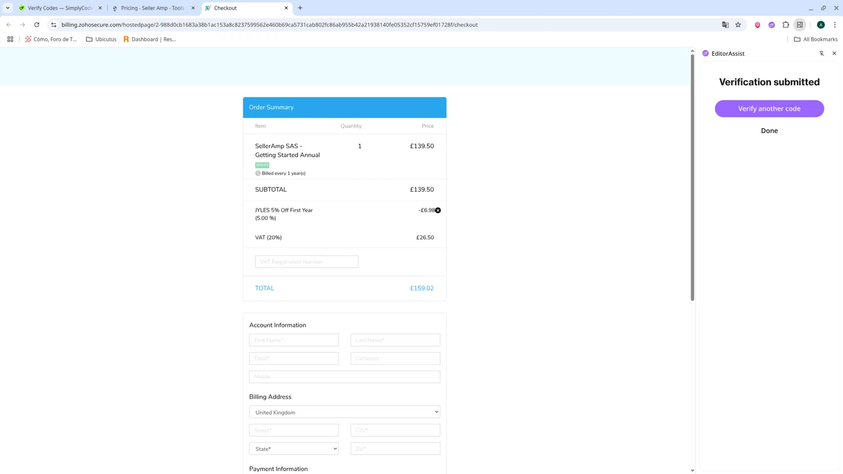The width and height of the screenshot is (843, 474).
Task: Focus the First Name field
Action: point(294,340)
